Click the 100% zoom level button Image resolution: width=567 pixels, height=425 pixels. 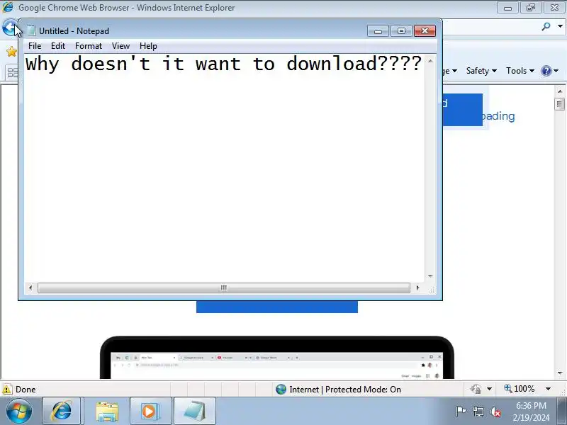tap(520, 389)
